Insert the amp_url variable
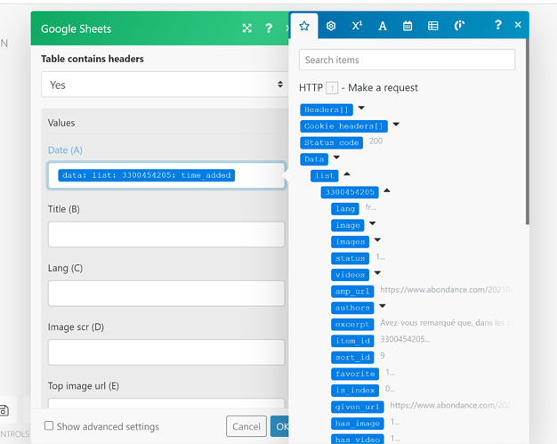This screenshot has width=557, height=444. click(351, 291)
